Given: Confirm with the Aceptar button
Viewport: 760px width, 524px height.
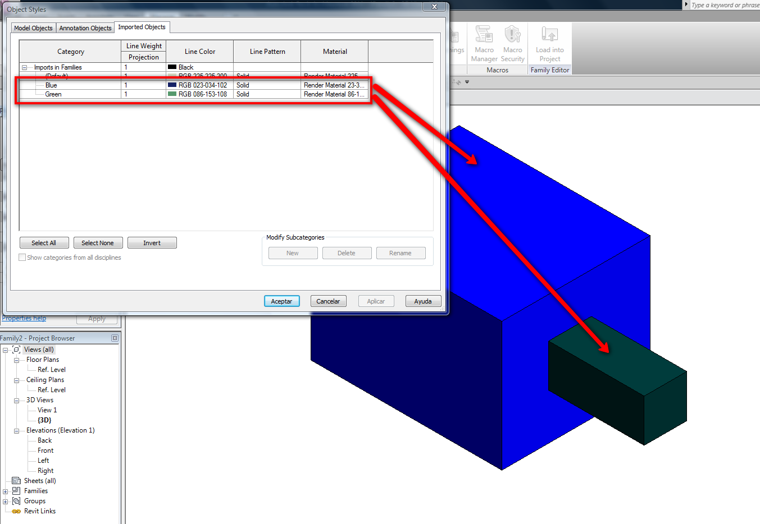Looking at the screenshot, I should point(282,301).
